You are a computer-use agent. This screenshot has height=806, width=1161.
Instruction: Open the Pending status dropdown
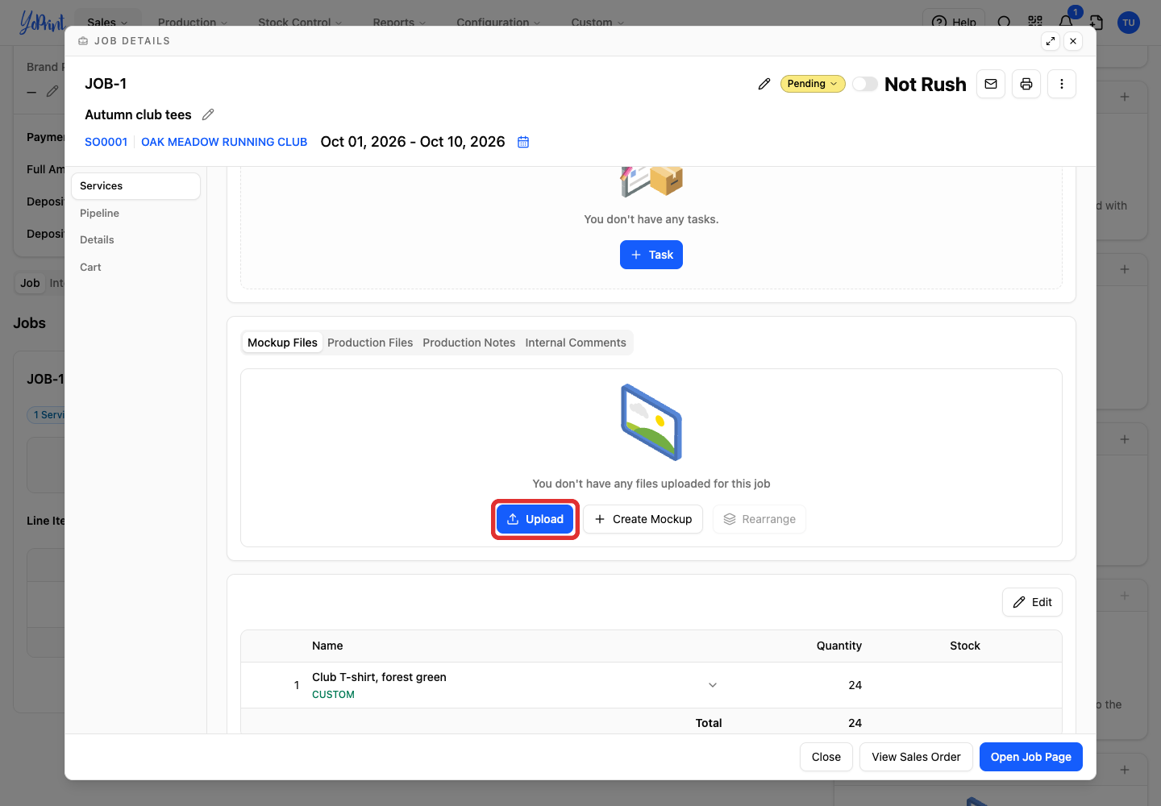pyautogui.click(x=813, y=84)
